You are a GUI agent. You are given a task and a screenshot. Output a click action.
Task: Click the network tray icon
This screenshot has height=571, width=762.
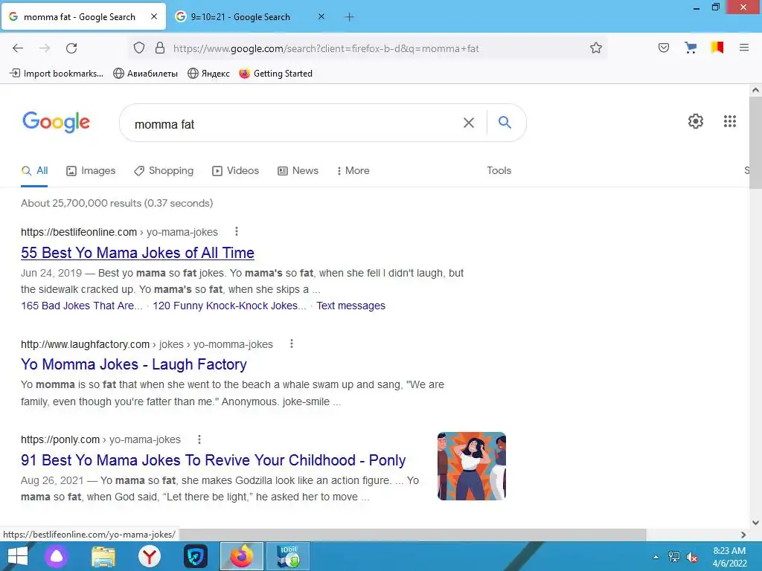(674, 557)
